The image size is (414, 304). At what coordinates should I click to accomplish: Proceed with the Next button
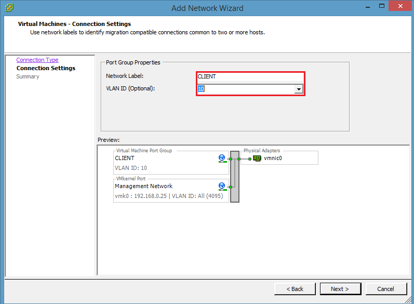point(339,289)
